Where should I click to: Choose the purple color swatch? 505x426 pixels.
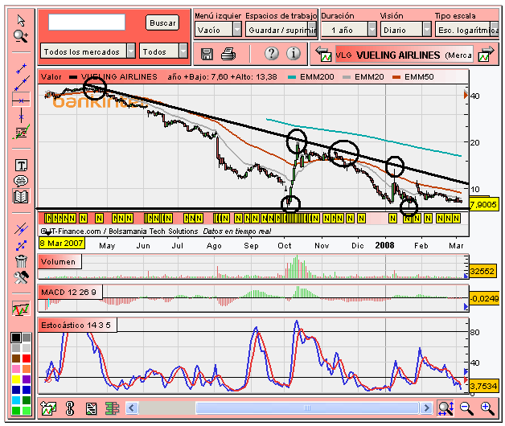pyautogui.click(x=27, y=379)
